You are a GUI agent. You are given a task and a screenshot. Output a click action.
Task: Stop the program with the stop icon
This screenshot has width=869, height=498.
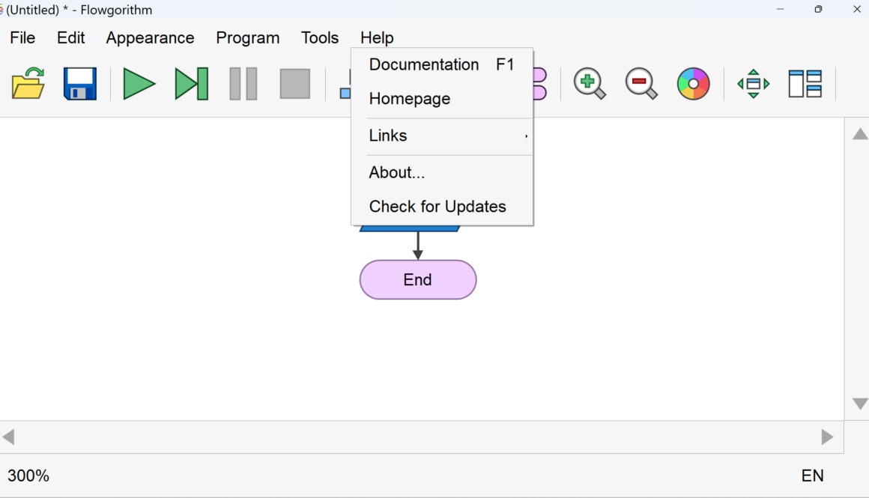[x=295, y=84]
